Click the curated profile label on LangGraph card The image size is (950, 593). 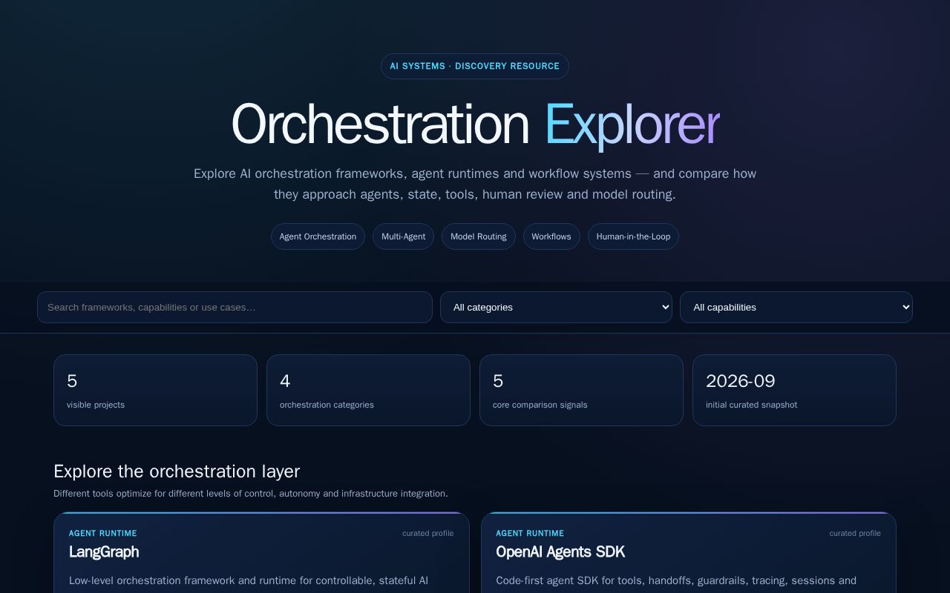[x=428, y=533]
